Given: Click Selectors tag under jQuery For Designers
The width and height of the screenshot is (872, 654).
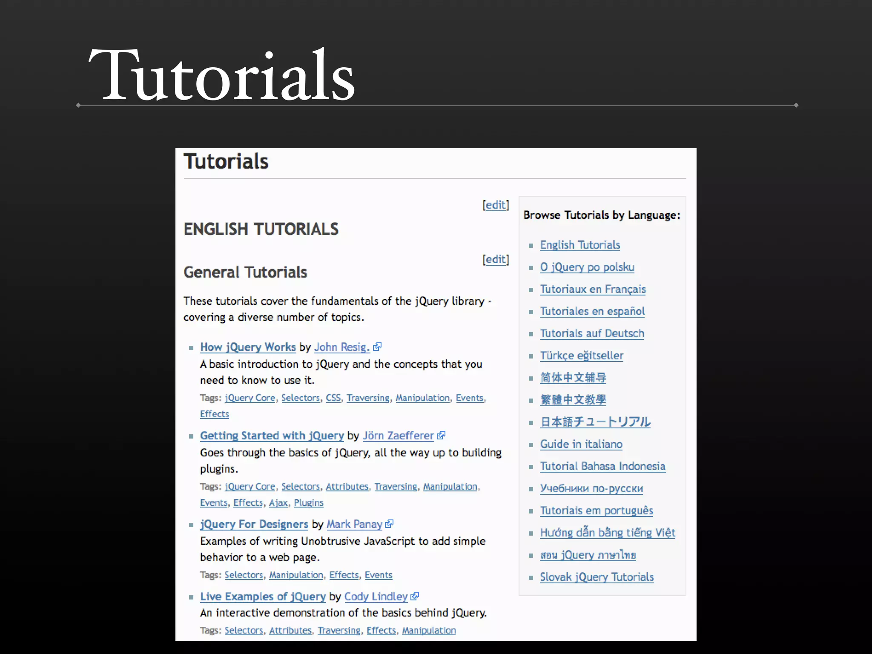Looking at the screenshot, I should point(244,575).
